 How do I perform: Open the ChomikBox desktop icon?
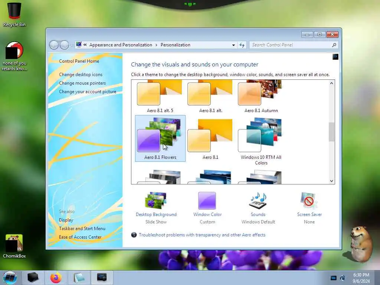(x=14, y=246)
